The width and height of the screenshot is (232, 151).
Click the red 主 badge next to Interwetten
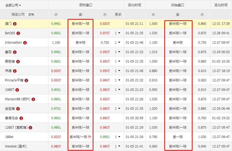tap(25, 43)
